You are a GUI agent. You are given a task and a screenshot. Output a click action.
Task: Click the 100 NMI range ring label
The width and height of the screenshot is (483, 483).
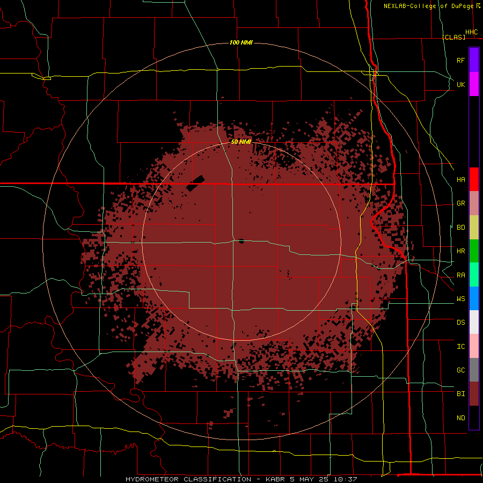tap(241, 42)
